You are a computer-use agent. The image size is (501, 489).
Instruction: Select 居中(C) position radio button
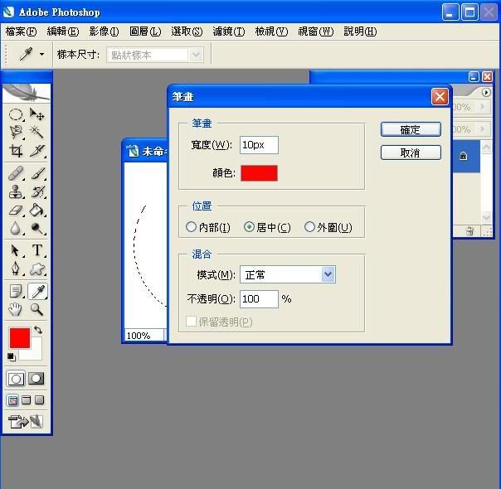point(249,227)
